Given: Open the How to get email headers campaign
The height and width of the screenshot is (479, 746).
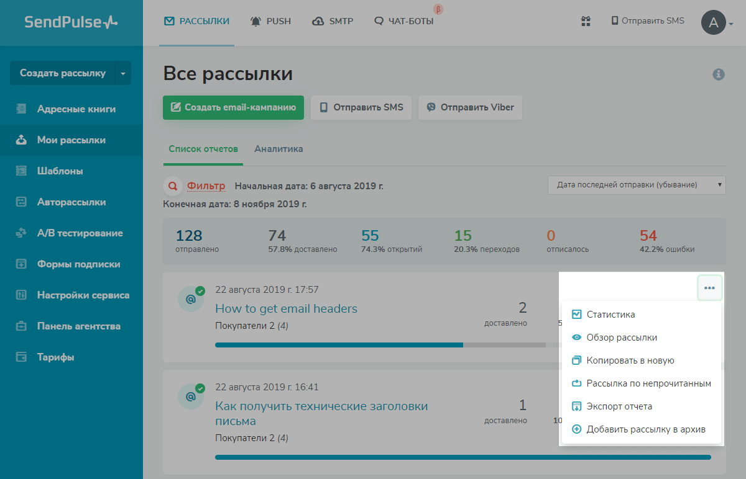Looking at the screenshot, I should pos(287,308).
